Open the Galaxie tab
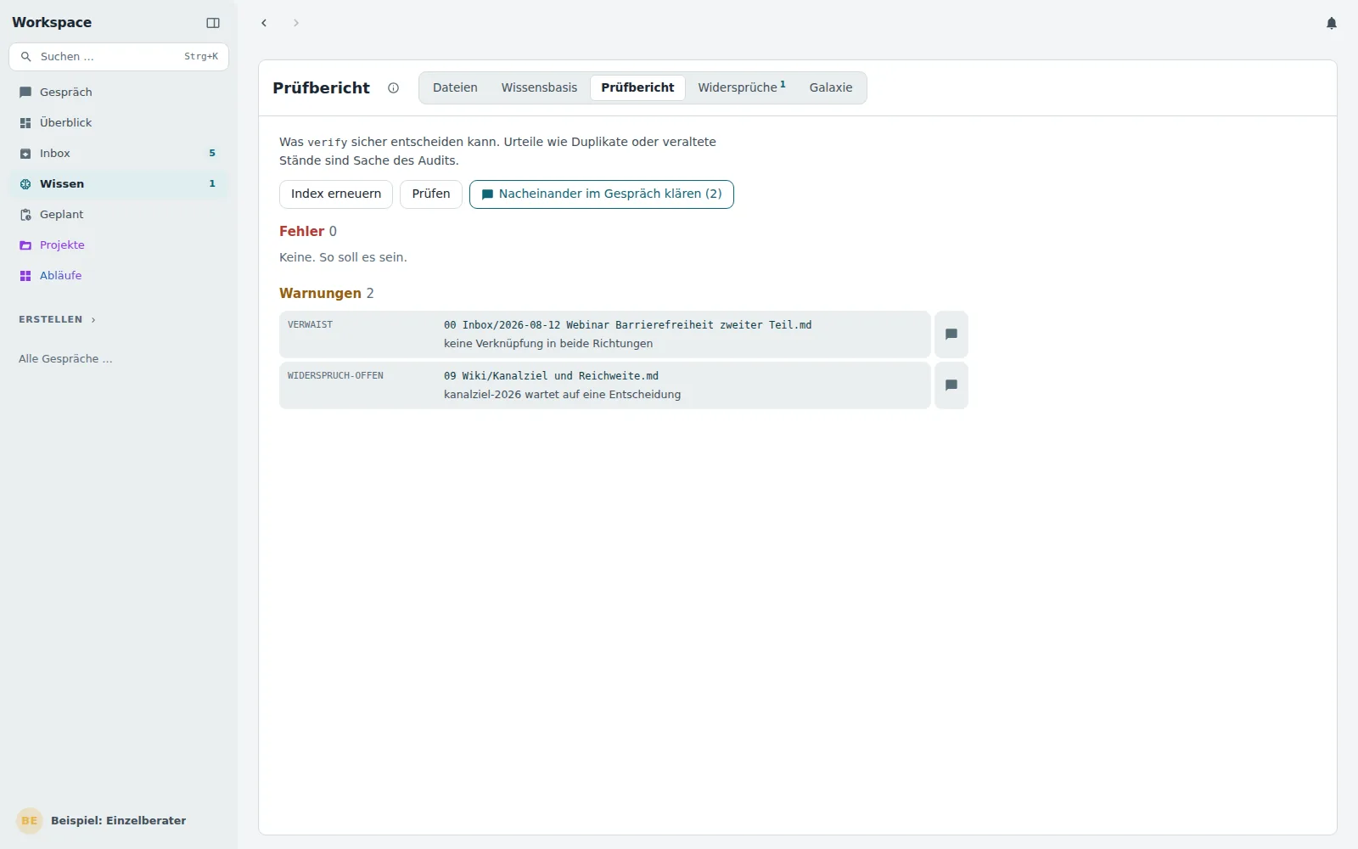This screenshot has width=1358, height=849. tap(831, 87)
